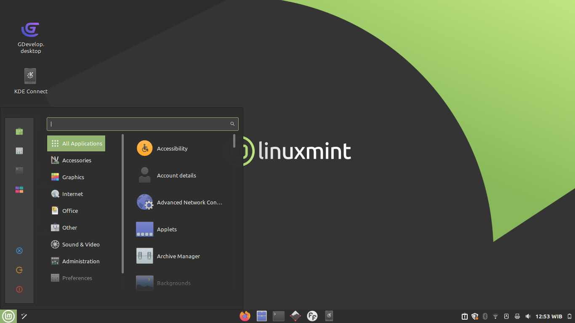Open the round FF app launcher
Image resolution: width=575 pixels, height=323 pixels.
[x=312, y=316]
